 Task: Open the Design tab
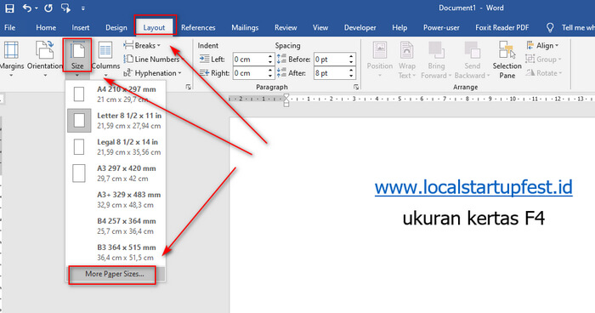click(116, 28)
